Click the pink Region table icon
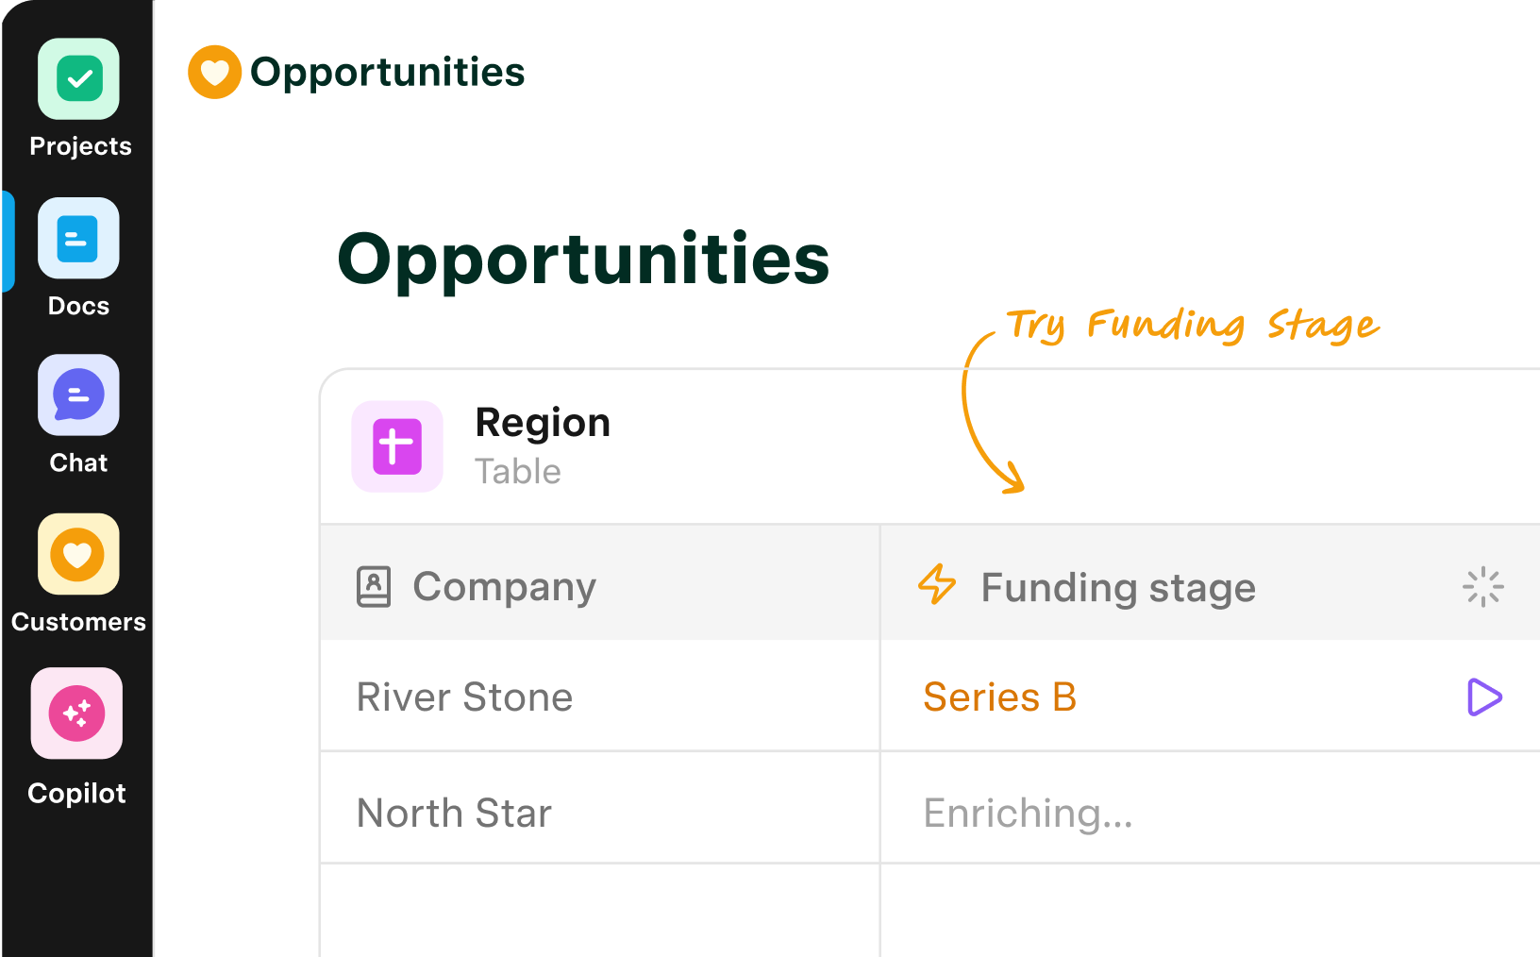The image size is (1540, 957). 397,446
